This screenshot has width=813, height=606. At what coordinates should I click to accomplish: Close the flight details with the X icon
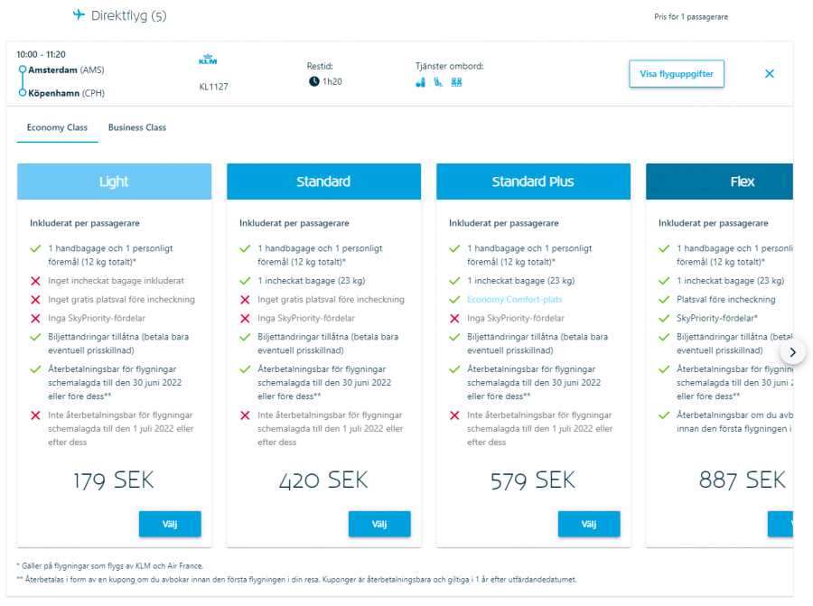click(770, 74)
